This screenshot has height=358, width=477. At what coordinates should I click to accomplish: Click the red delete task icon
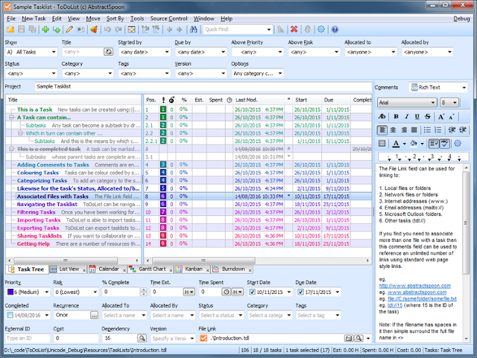[x=294, y=29]
